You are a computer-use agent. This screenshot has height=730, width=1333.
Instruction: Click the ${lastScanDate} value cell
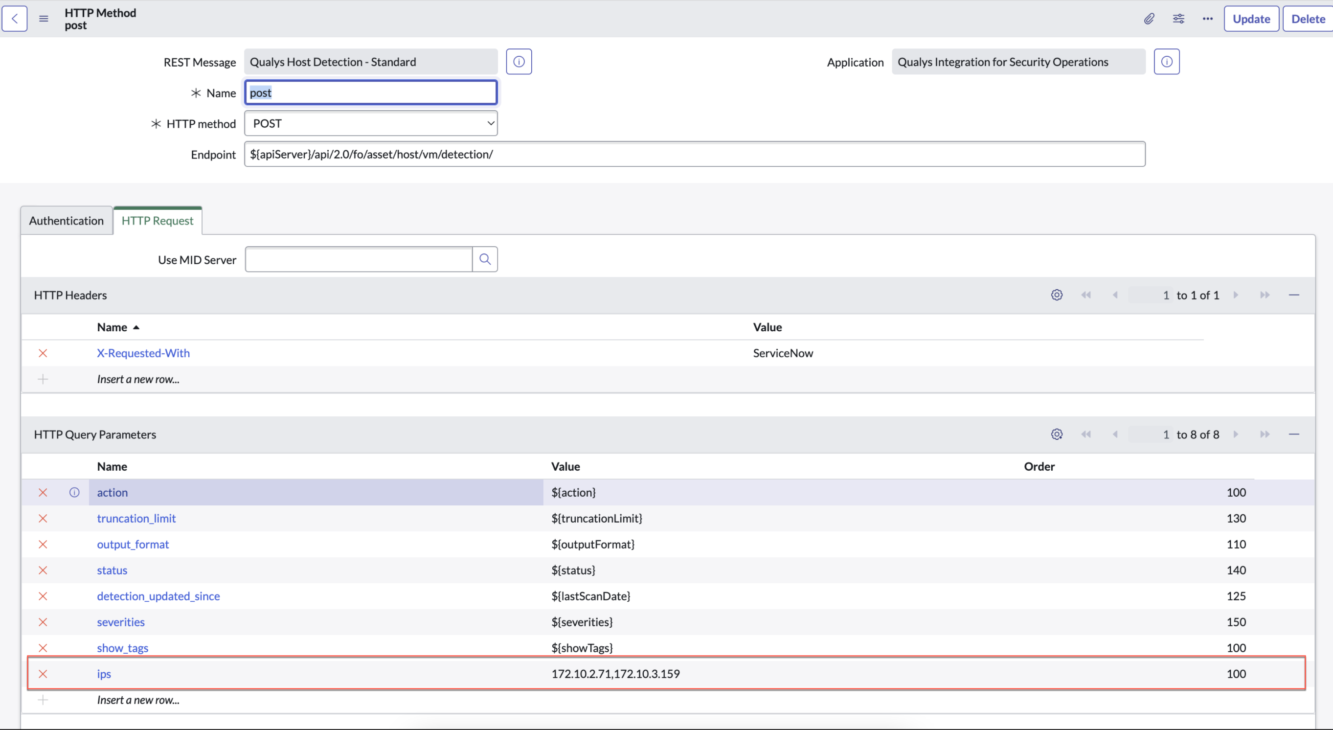pyautogui.click(x=590, y=596)
